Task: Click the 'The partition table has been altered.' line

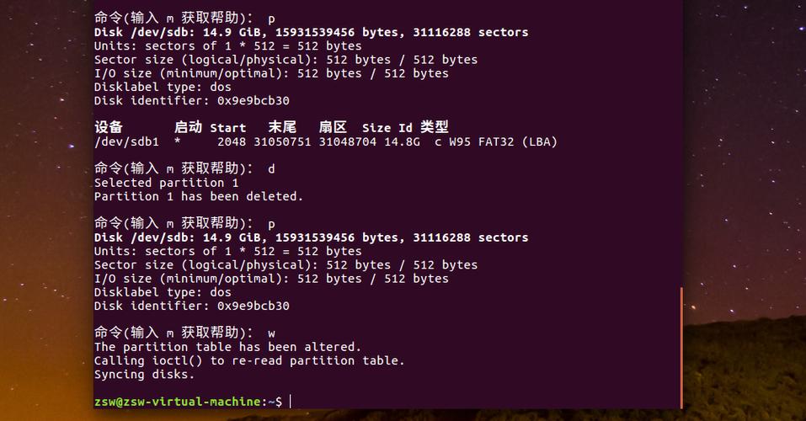Action: click(x=227, y=347)
